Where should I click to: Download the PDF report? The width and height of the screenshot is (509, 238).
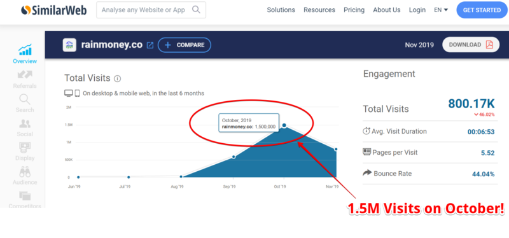pos(471,45)
